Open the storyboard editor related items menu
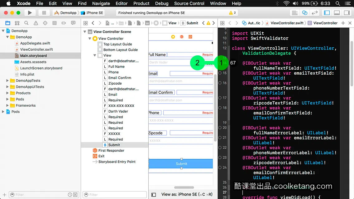This screenshot has height=199, width=354. (x=86, y=23)
